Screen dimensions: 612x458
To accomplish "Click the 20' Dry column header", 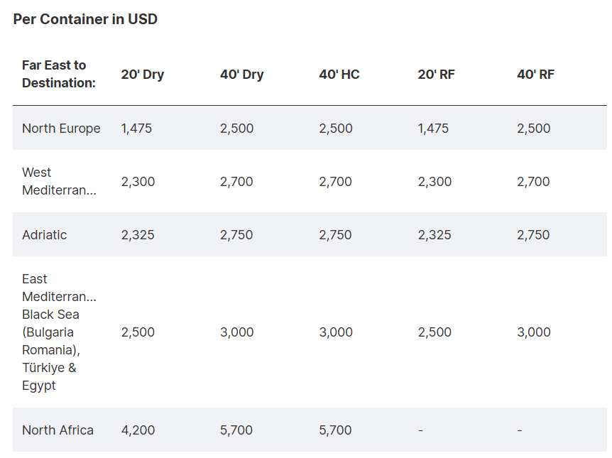I will (142, 74).
